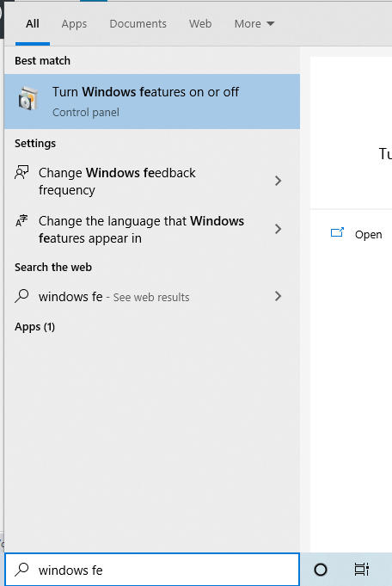Select the All tab
Image resolution: width=392 pixels, height=586 pixels.
(x=33, y=24)
